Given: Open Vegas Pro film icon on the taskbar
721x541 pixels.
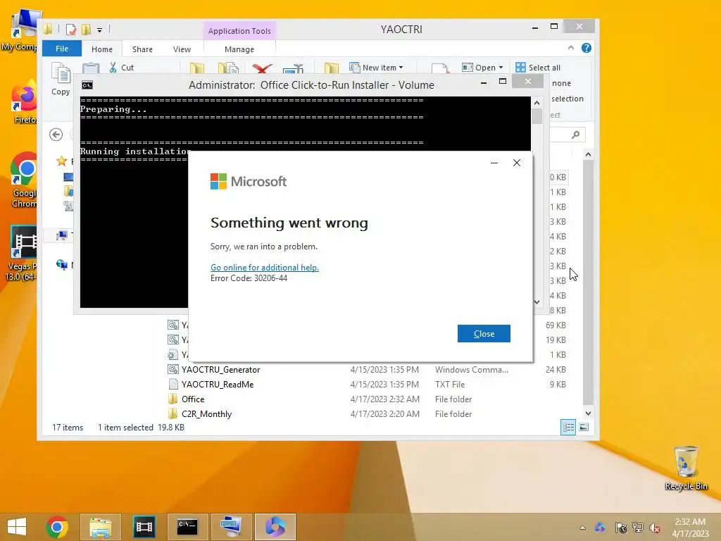Looking at the screenshot, I should pos(144,527).
